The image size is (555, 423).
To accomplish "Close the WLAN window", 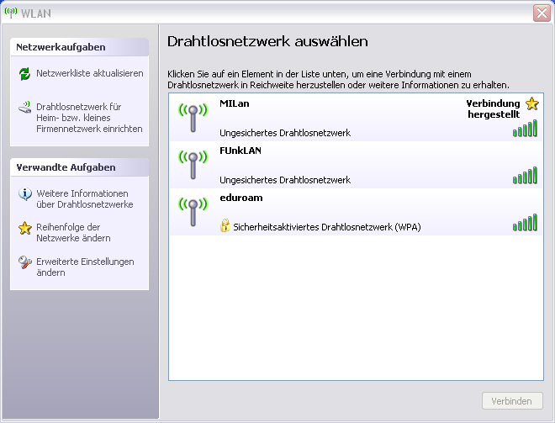I will [x=542, y=13].
